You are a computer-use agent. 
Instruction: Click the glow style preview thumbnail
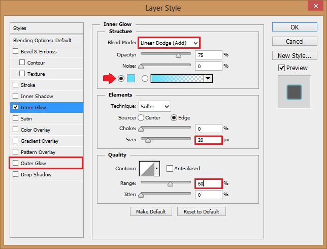pyautogui.click(x=295, y=92)
